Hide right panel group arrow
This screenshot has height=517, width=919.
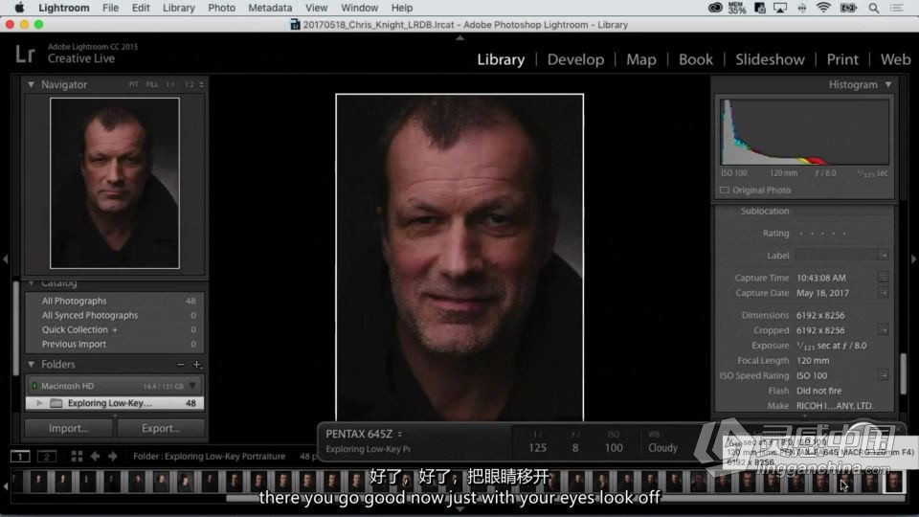click(x=913, y=258)
